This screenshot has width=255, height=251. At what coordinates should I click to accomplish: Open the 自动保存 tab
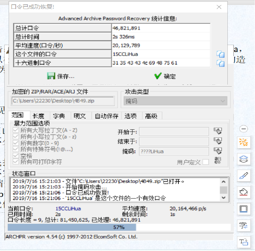[106, 116]
